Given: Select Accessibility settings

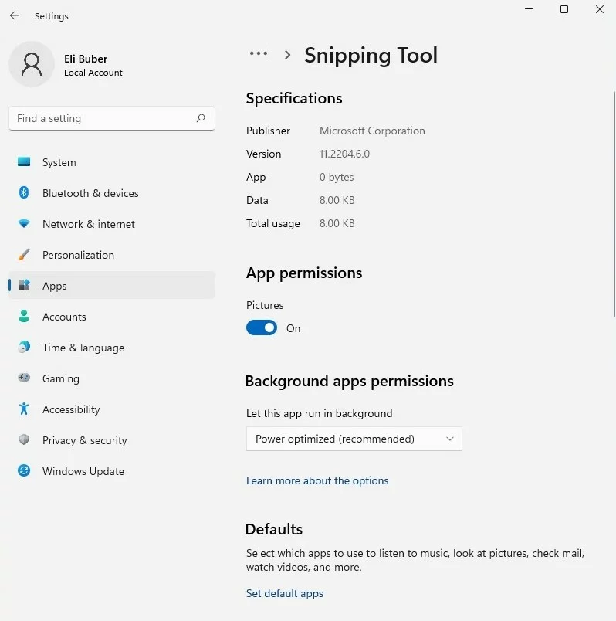Looking at the screenshot, I should tap(112, 409).
